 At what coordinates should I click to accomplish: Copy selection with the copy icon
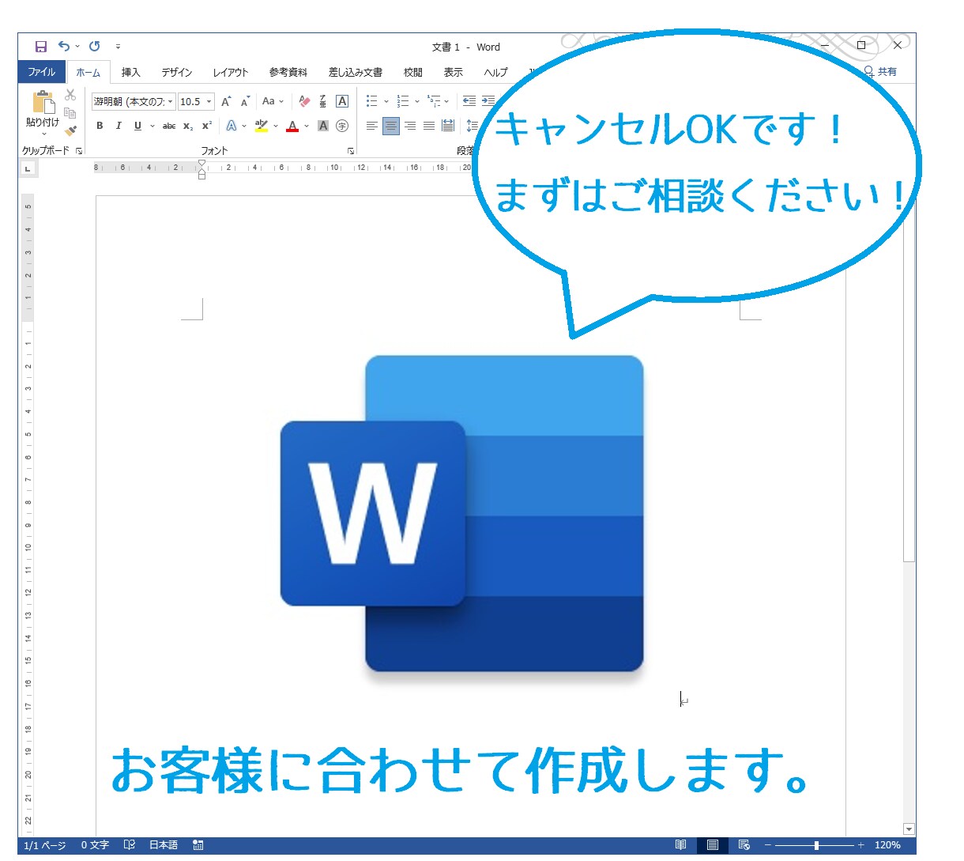pos(70,113)
